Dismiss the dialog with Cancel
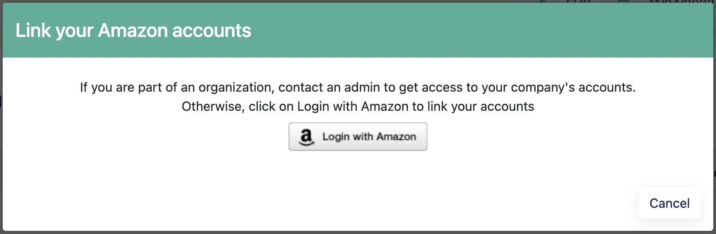The height and width of the screenshot is (234, 716). pyautogui.click(x=669, y=203)
